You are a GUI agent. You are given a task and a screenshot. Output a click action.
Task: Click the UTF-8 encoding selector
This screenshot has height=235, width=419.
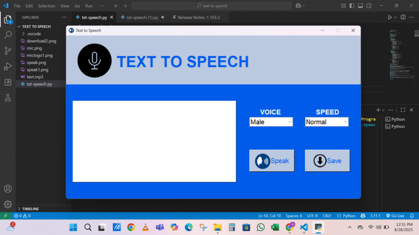[x=312, y=216]
